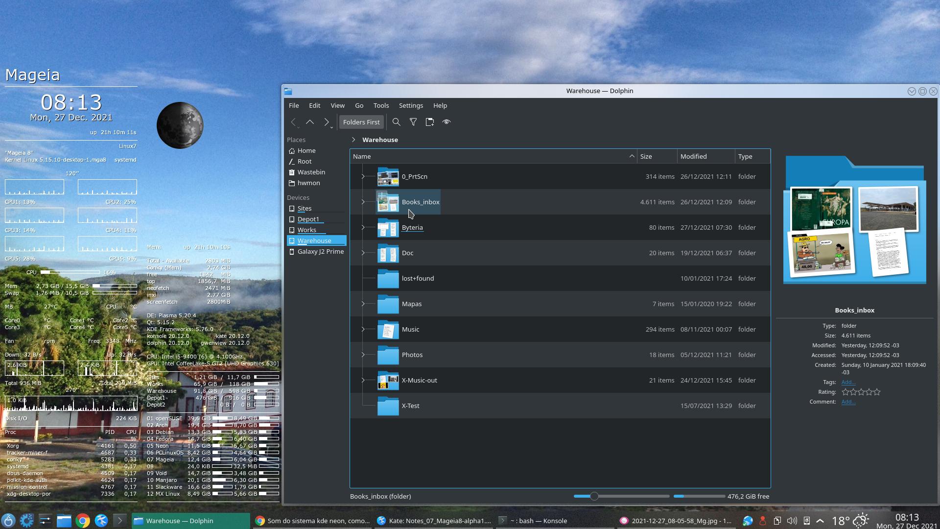Click Add link next to Tags
Screen dimensions: 940x529
(848, 382)
